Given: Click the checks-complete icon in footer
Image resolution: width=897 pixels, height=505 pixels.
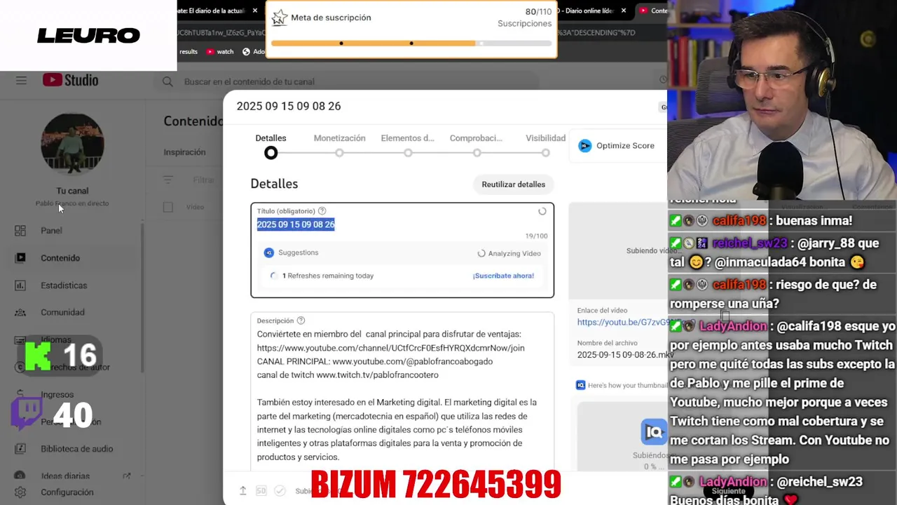Looking at the screenshot, I should point(280,491).
